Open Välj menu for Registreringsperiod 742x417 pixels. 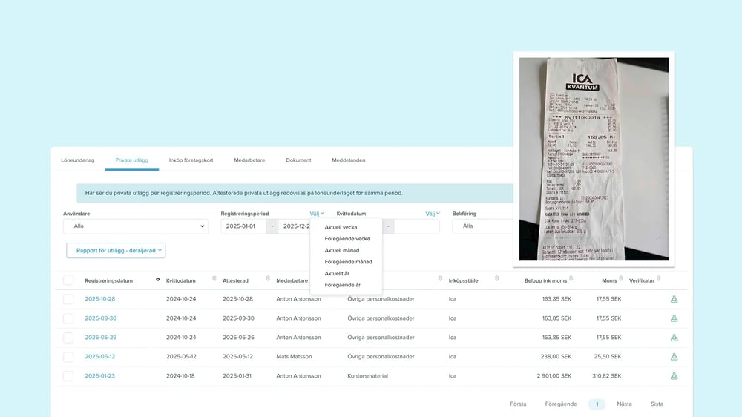317,214
